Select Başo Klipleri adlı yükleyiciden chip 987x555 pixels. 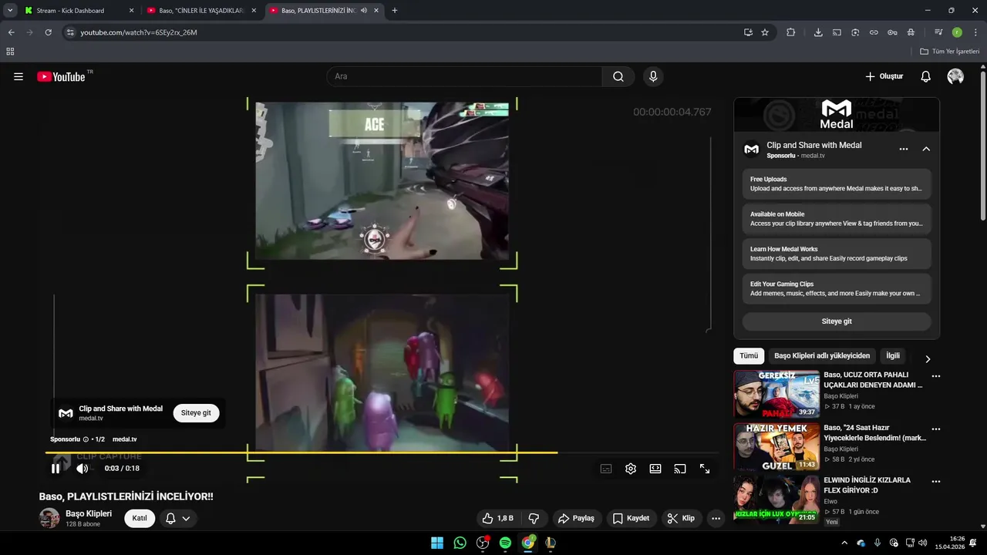pos(822,355)
